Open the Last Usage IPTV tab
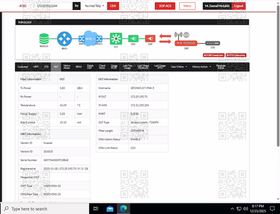 (x=160, y=67)
